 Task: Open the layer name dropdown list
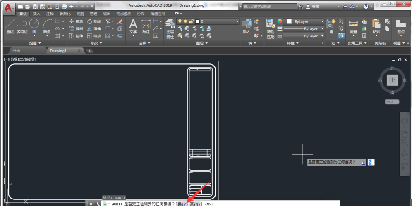pyautogui.click(x=237, y=21)
